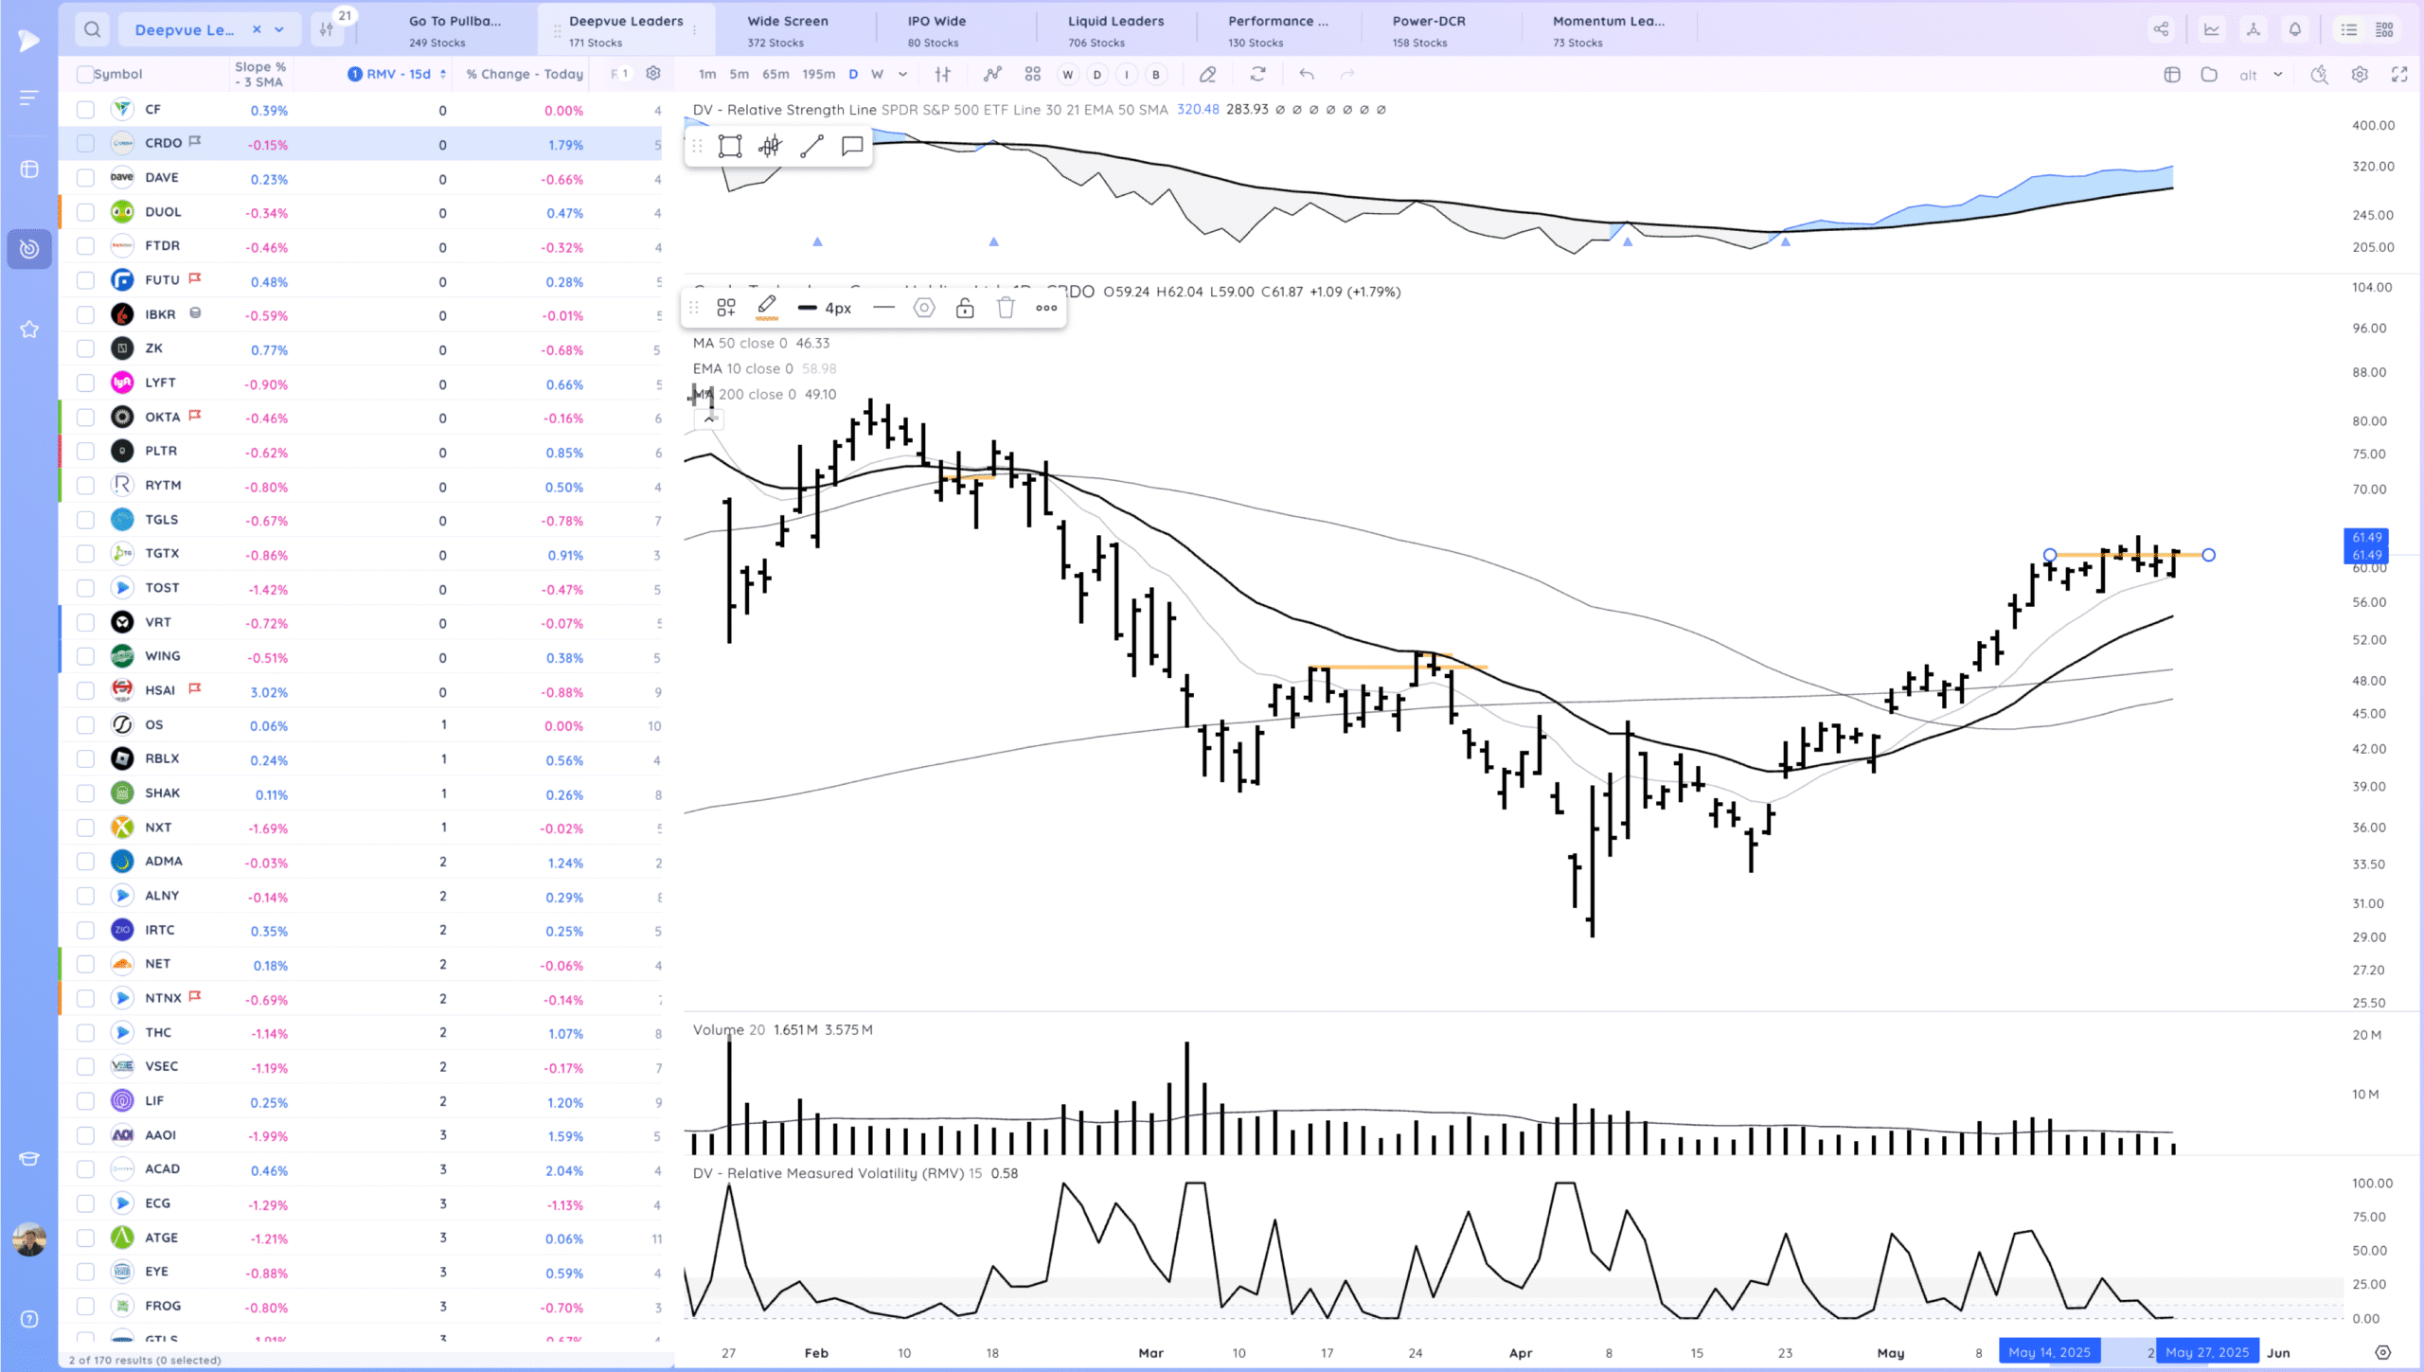Image resolution: width=2424 pixels, height=1372 pixels.
Task: Open the indicators panel icon
Action: pos(992,74)
